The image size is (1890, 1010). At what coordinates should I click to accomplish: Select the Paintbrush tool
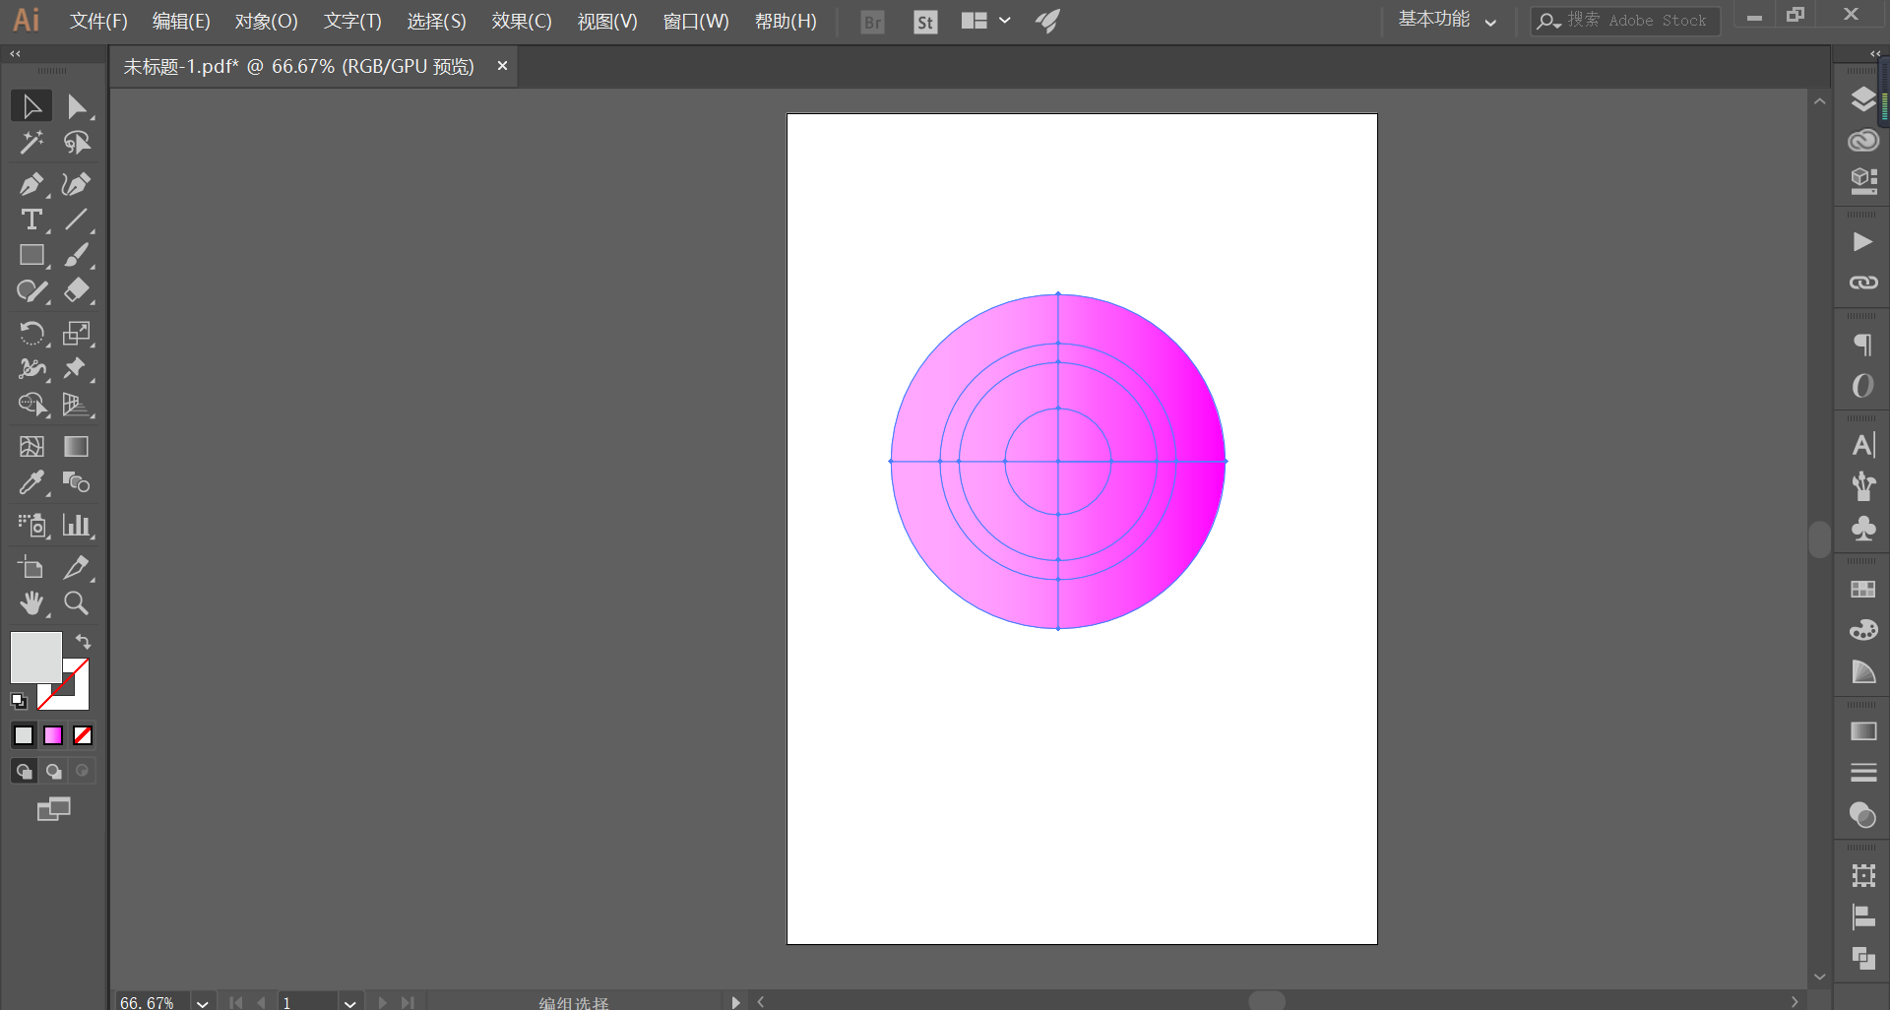tap(77, 255)
